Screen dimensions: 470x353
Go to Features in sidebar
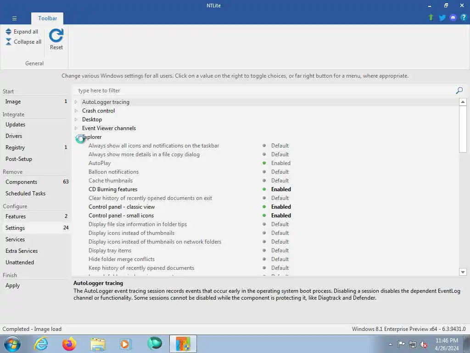pos(36,216)
